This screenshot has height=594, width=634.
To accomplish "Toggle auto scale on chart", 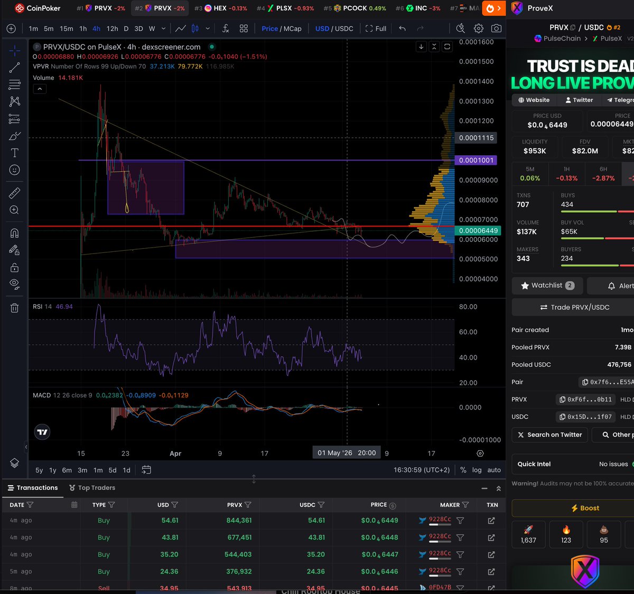I will coord(494,470).
